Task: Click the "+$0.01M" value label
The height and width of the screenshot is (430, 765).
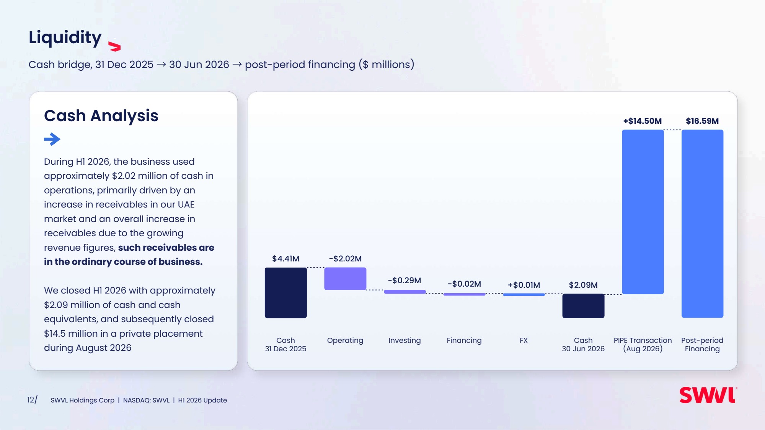Action: pyautogui.click(x=524, y=285)
